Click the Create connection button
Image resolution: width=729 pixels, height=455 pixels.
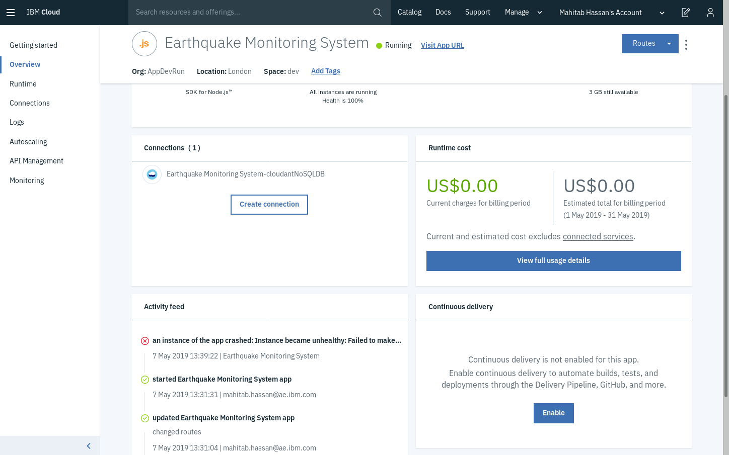[x=269, y=205]
